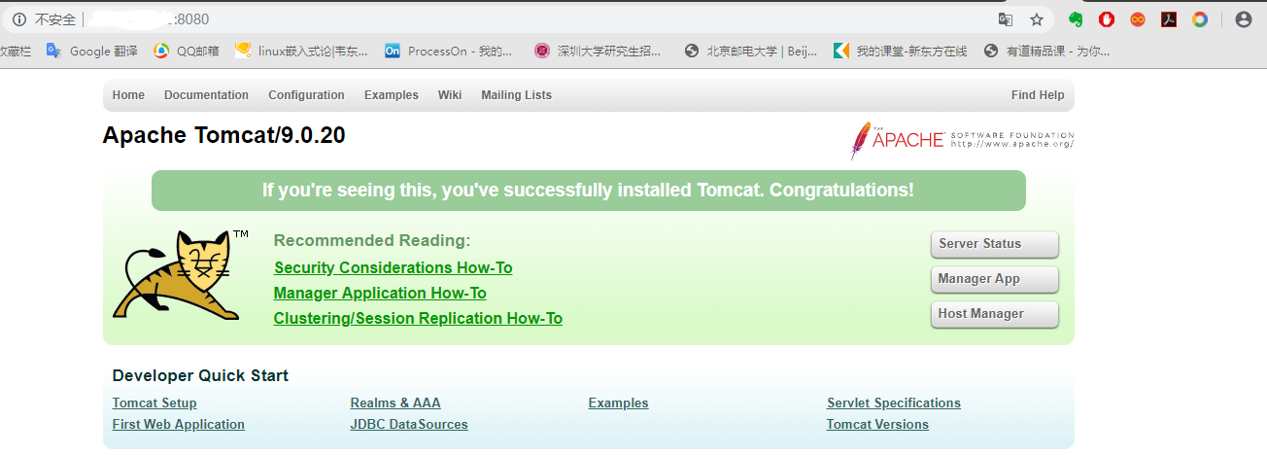Click the site info not-secure icon
This screenshot has width=1267, height=455.
pos(18,18)
